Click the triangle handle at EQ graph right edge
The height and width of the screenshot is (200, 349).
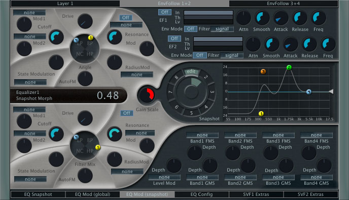[331, 91]
